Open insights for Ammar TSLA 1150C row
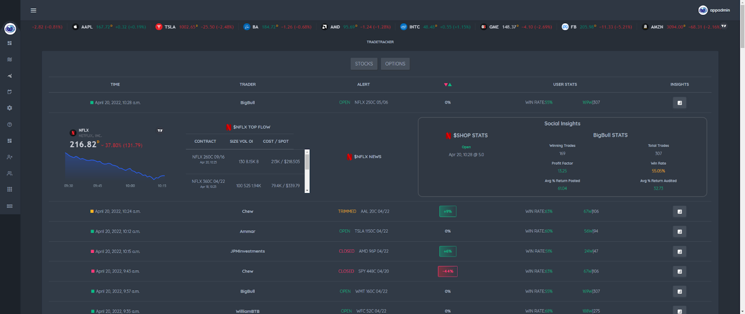 pyautogui.click(x=679, y=232)
